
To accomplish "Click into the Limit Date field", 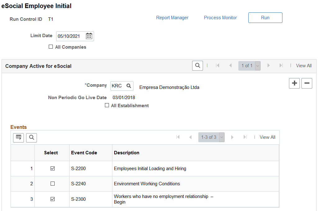I will tap(70, 36).
